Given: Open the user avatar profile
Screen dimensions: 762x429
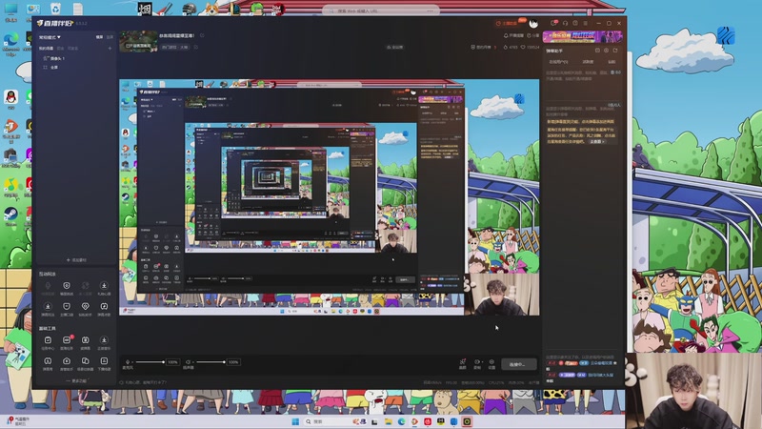Looking at the screenshot, I should click(x=533, y=23).
